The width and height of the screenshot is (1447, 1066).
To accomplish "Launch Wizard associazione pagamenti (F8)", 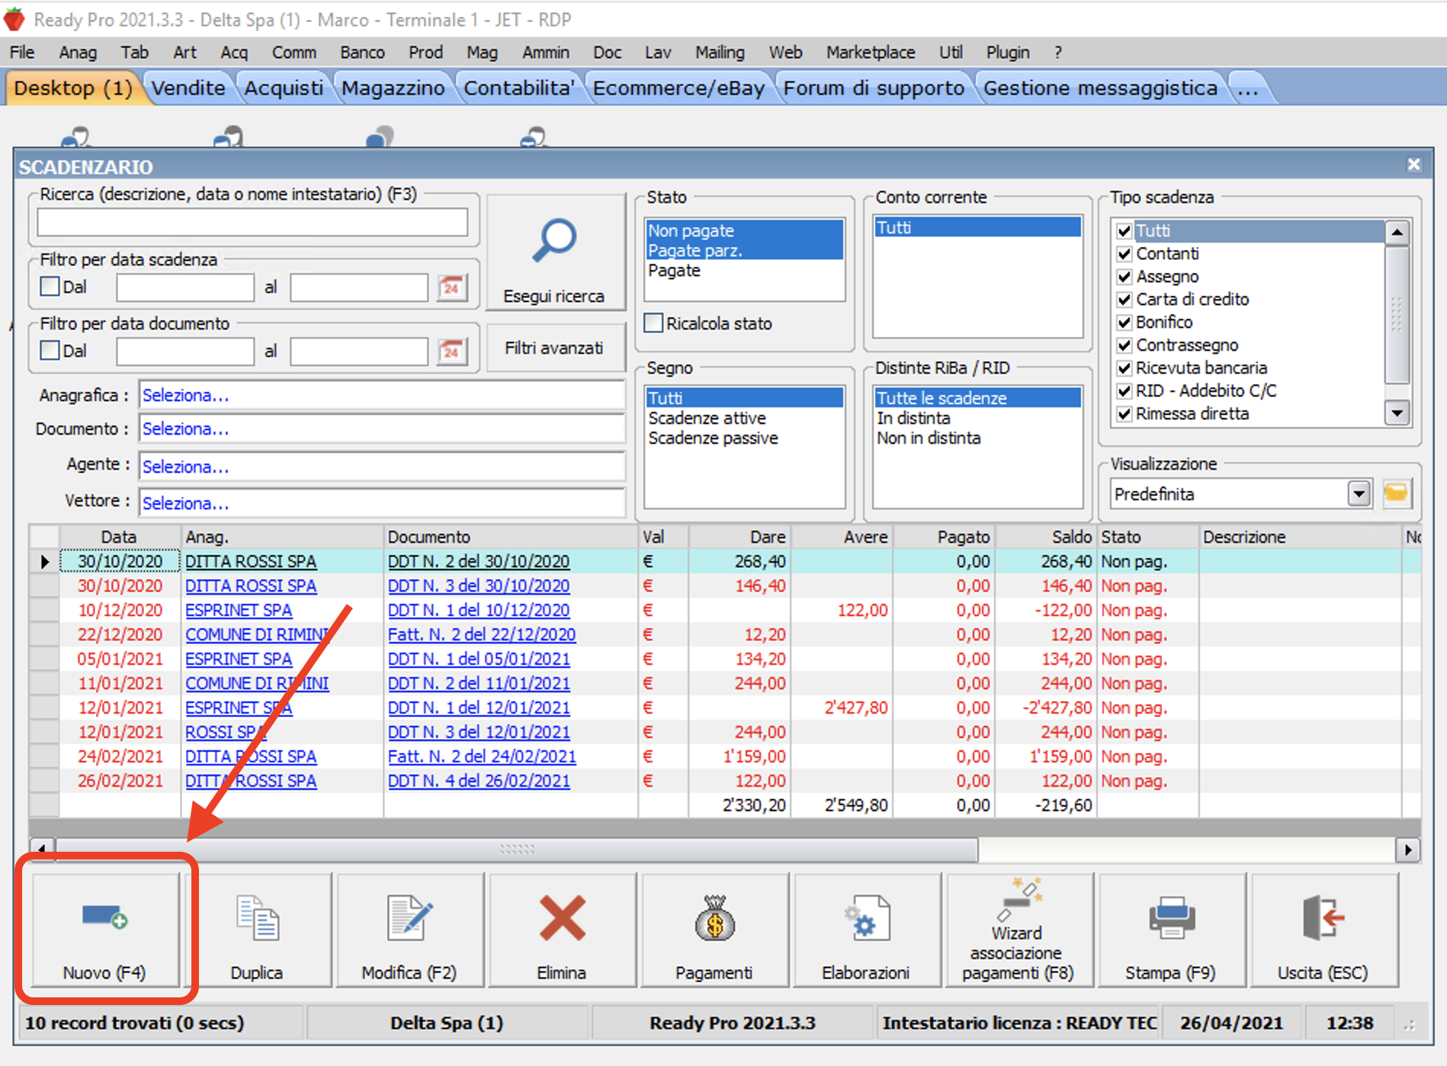I will [1019, 930].
